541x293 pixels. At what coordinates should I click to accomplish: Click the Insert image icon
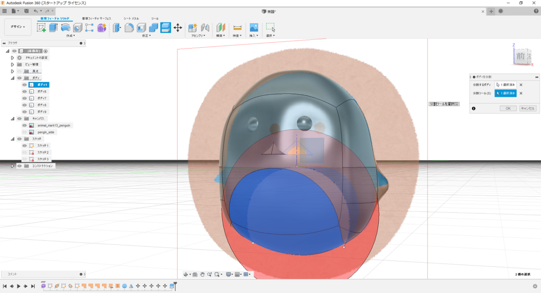click(x=254, y=27)
